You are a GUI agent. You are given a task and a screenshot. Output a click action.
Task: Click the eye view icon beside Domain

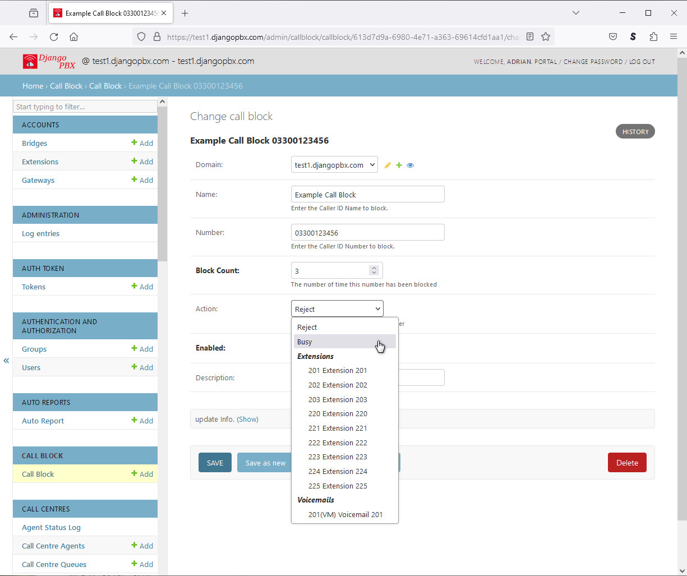[410, 165]
